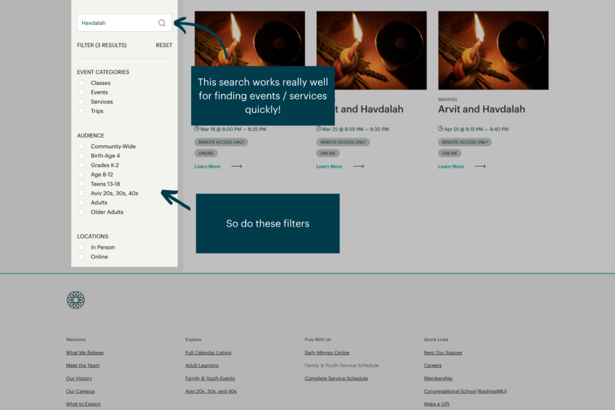Open Our History footer link

[79, 378]
